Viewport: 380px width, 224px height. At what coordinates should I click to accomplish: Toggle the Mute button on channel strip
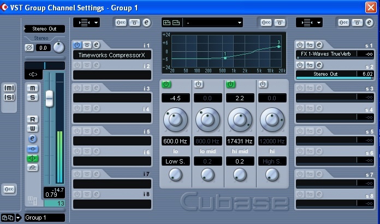(x=32, y=88)
